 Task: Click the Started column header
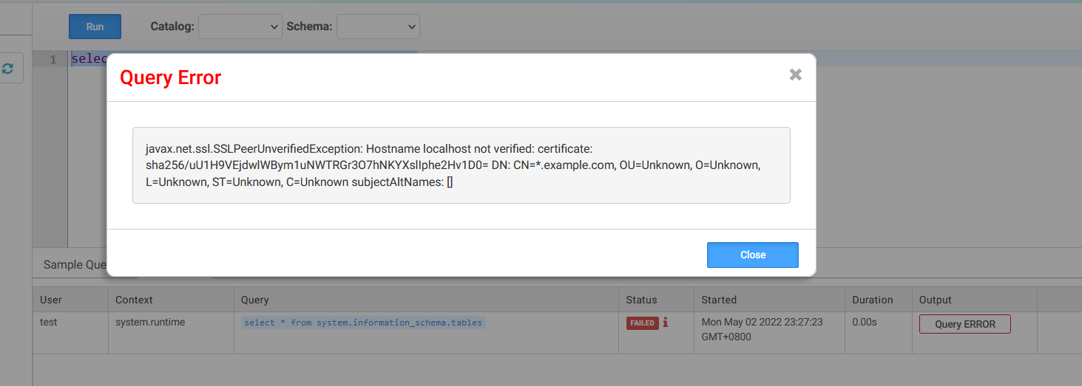click(x=719, y=300)
